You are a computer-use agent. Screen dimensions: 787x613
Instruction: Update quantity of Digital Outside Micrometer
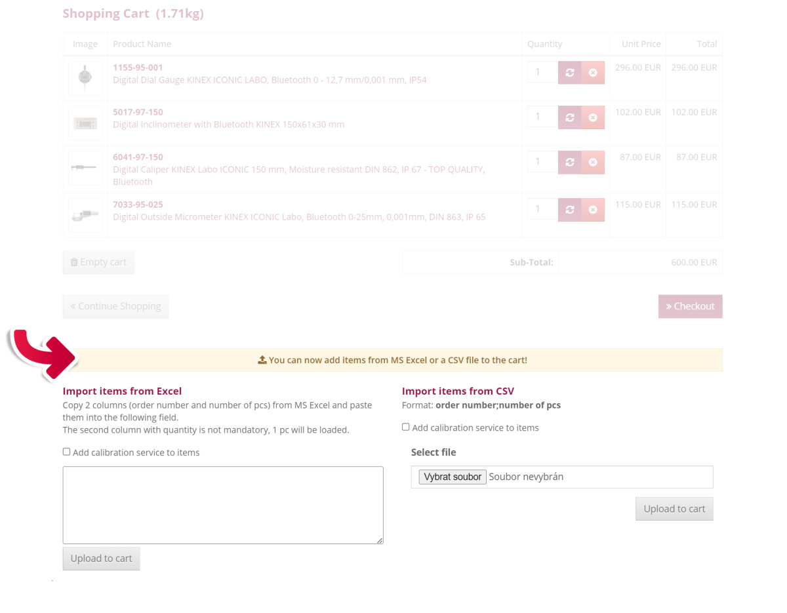click(x=569, y=210)
